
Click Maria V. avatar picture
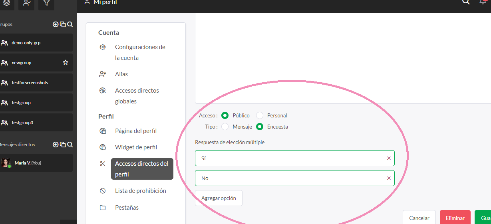point(6,163)
